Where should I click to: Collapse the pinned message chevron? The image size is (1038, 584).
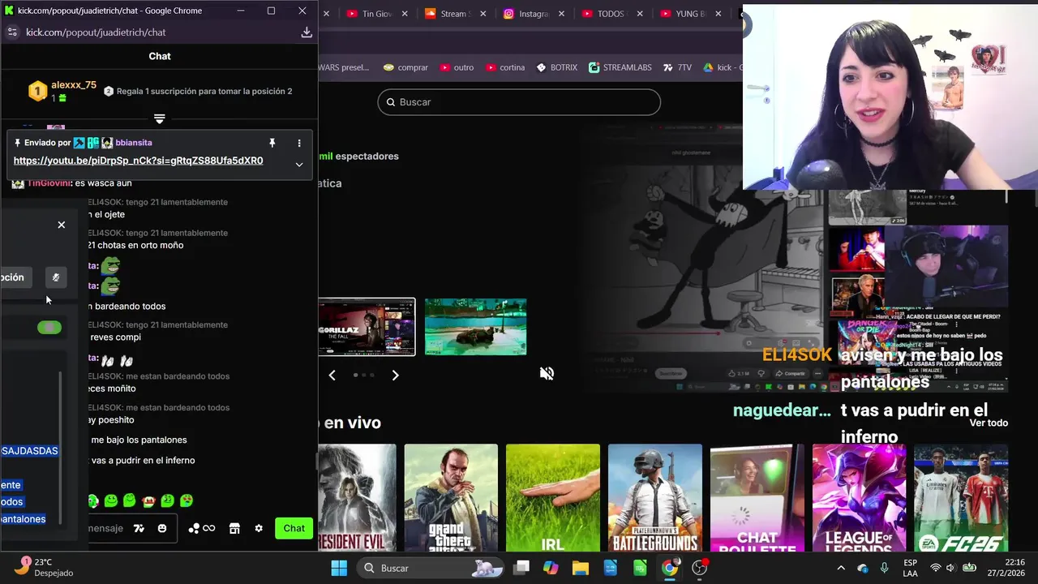299,165
